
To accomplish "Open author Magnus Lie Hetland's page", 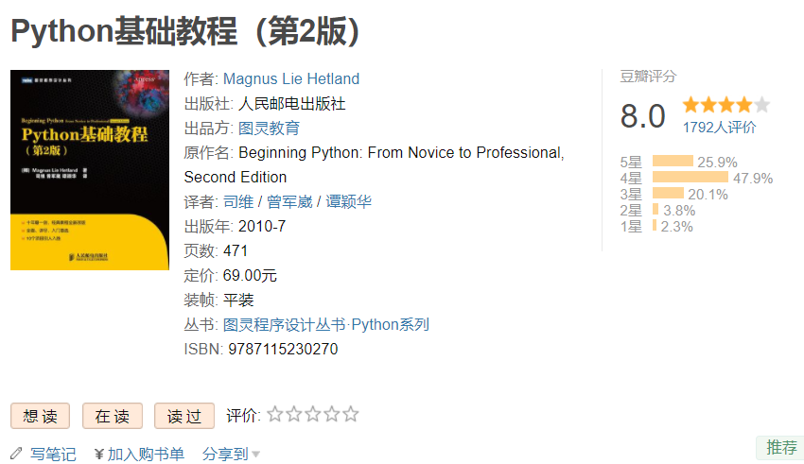I will click(291, 79).
